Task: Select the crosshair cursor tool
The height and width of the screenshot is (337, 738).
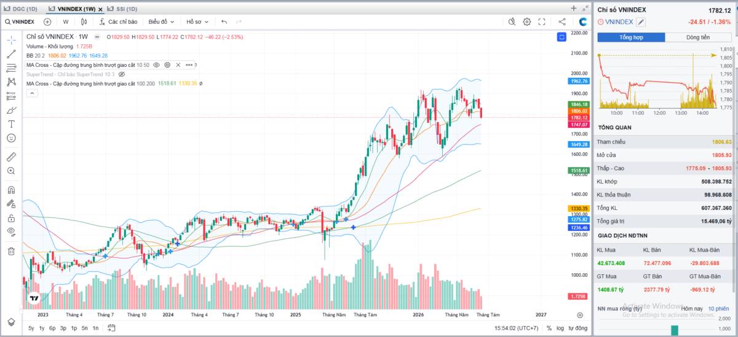Action: [x=11, y=40]
